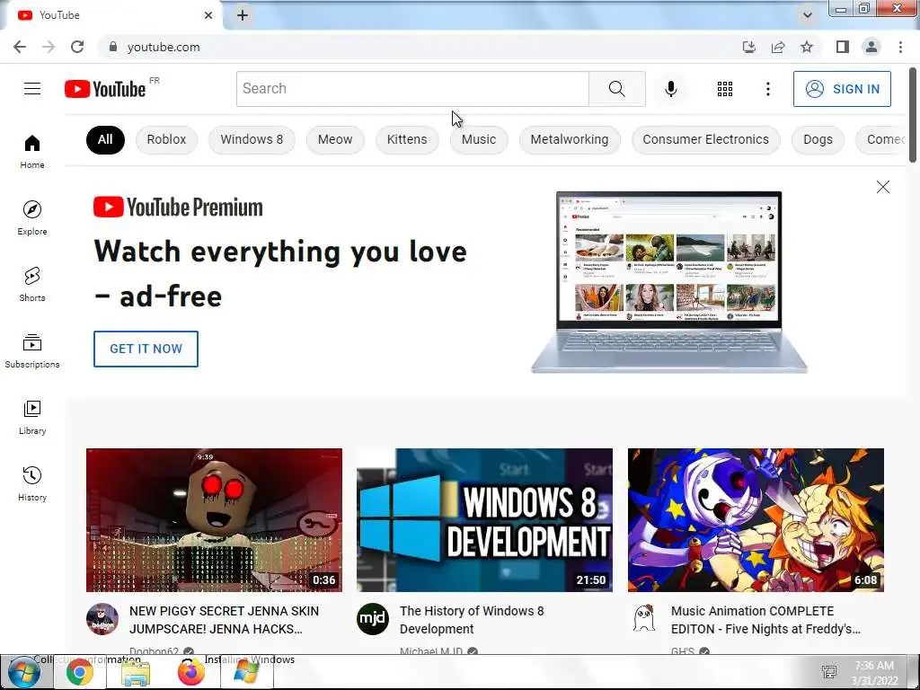Click the share page icon
The height and width of the screenshot is (690, 920).
(x=778, y=47)
